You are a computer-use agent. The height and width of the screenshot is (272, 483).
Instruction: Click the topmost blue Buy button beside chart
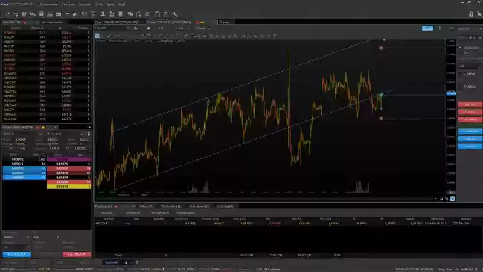click(470, 131)
